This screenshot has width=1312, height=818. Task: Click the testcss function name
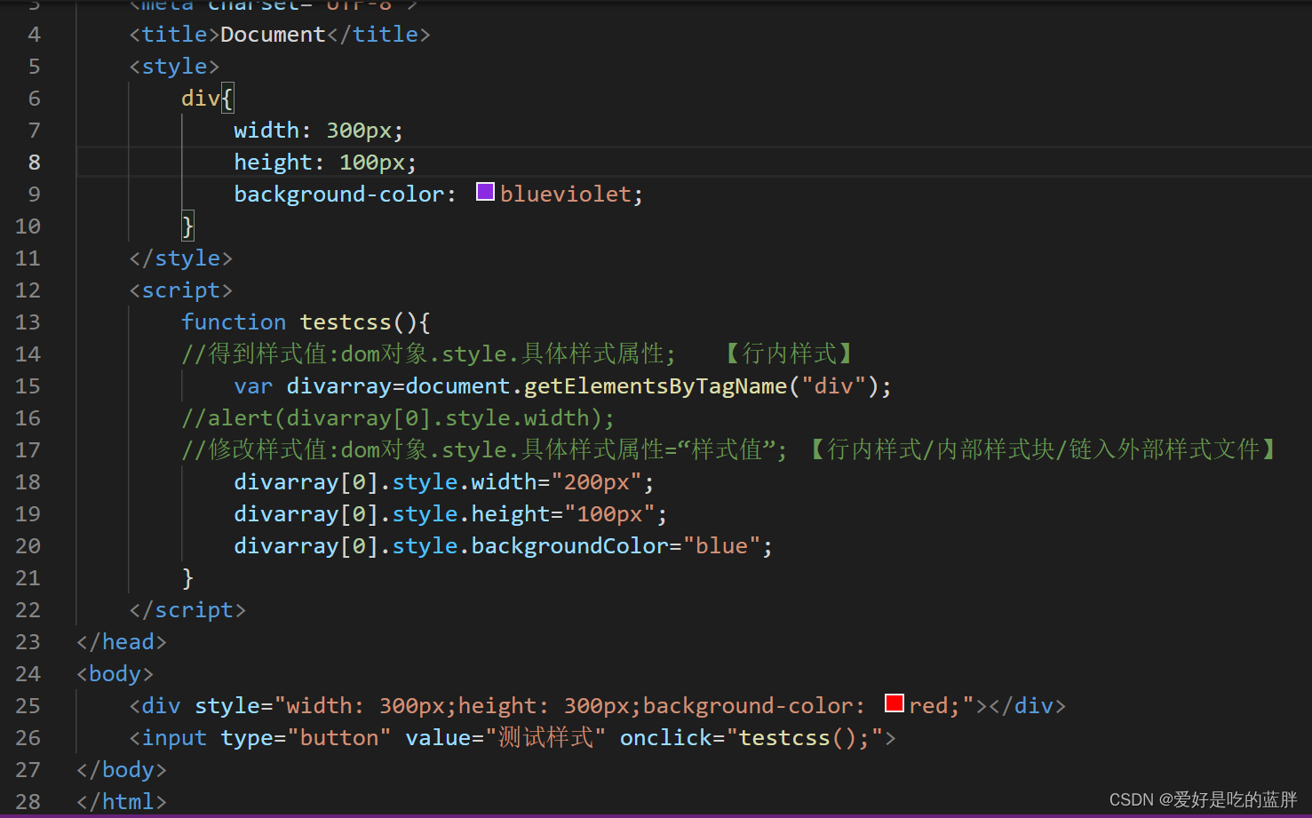click(346, 322)
